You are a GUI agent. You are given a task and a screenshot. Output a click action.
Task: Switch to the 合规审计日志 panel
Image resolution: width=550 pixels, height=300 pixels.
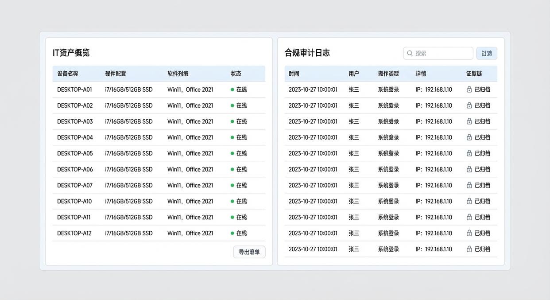306,52
